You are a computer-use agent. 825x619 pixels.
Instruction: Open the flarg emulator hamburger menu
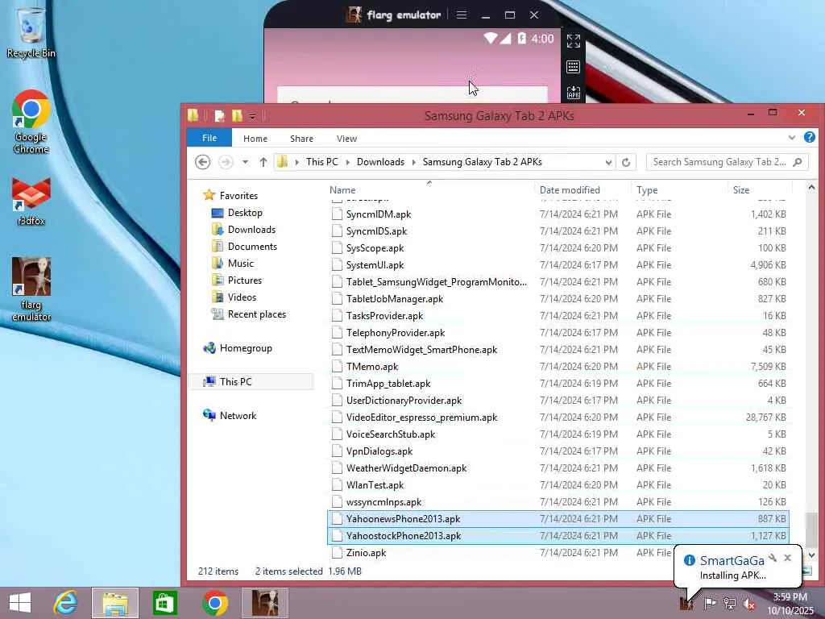tap(462, 15)
